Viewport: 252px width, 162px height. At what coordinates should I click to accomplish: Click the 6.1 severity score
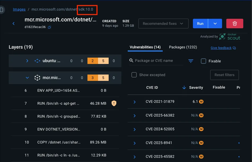click(195, 101)
